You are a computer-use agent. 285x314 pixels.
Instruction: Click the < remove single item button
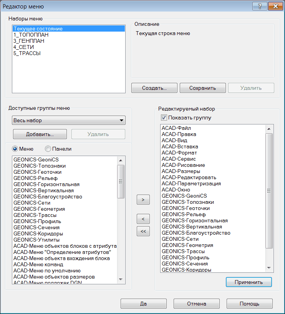pos(143,219)
